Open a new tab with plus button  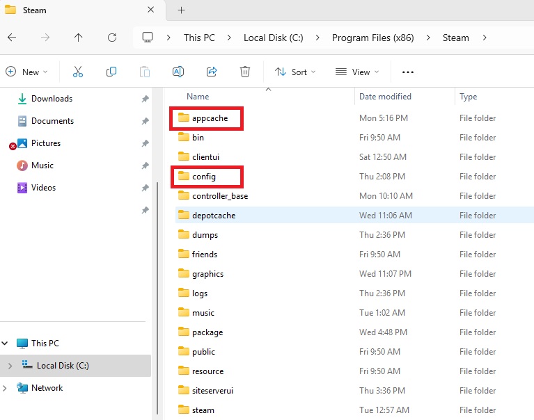(182, 10)
